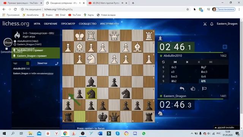Select move ♘c6 in move list
Viewport: 243px width, 137px height.
(x=213, y=76)
